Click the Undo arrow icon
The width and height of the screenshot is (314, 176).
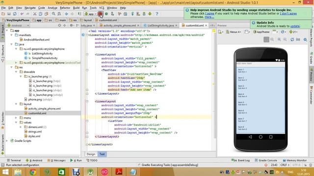click(x=22, y=14)
